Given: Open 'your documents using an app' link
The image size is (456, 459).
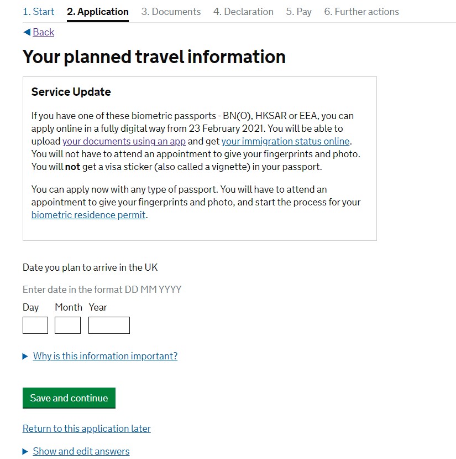Looking at the screenshot, I should click(x=124, y=141).
